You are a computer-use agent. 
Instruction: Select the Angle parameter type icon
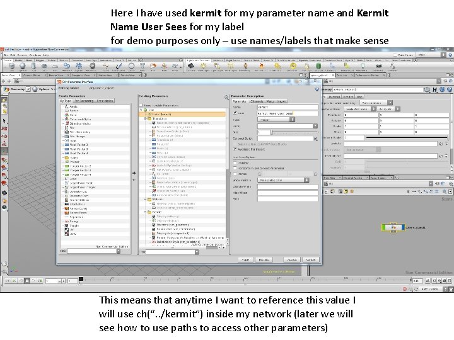point(67,106)
